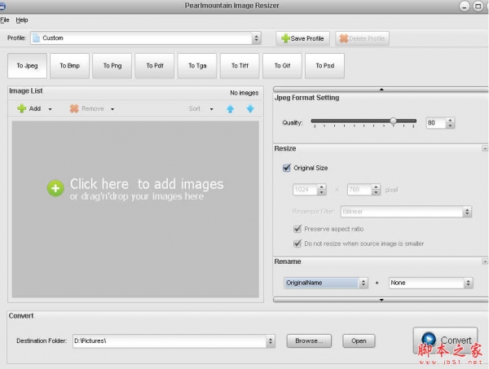Move image down with blue down arrow

(250, 109)
